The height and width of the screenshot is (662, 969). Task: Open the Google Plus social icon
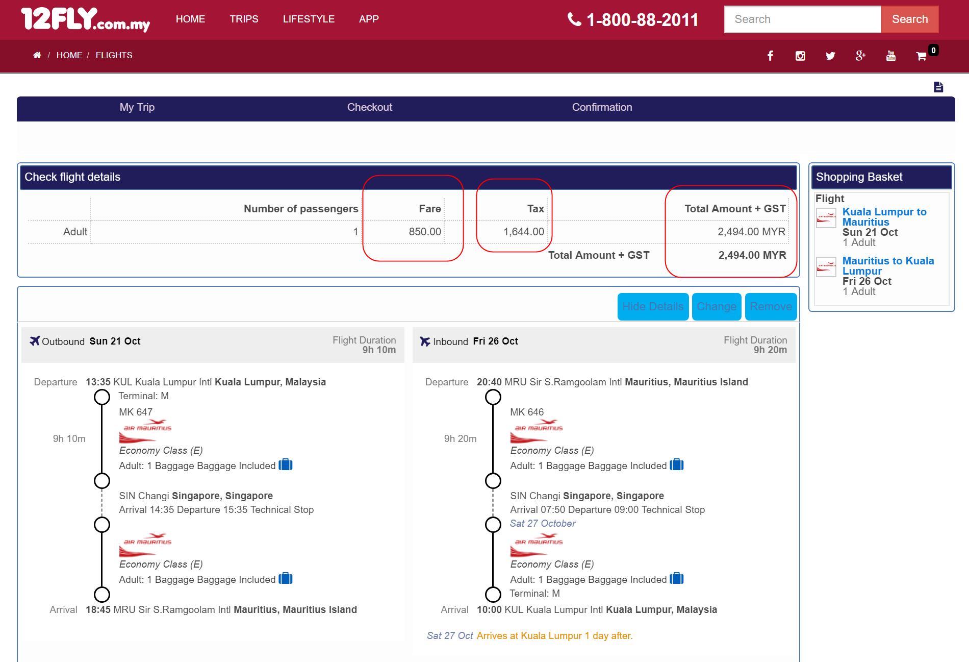pos(860,56)
